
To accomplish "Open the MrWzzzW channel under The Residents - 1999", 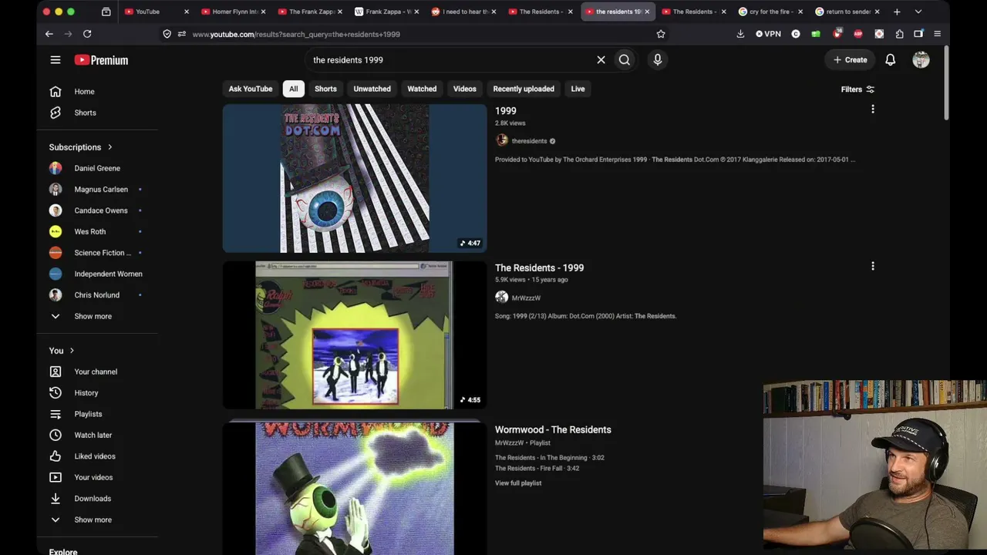I will click(526, 298).
